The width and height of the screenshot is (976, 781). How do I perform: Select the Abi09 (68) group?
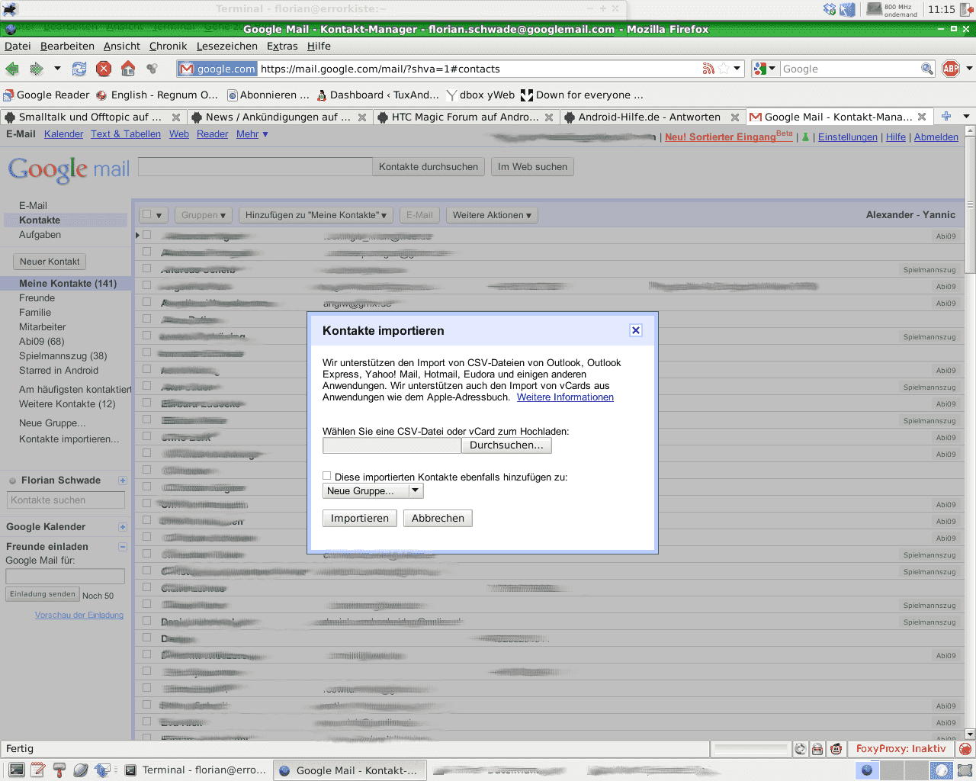[x=42, y=342]
